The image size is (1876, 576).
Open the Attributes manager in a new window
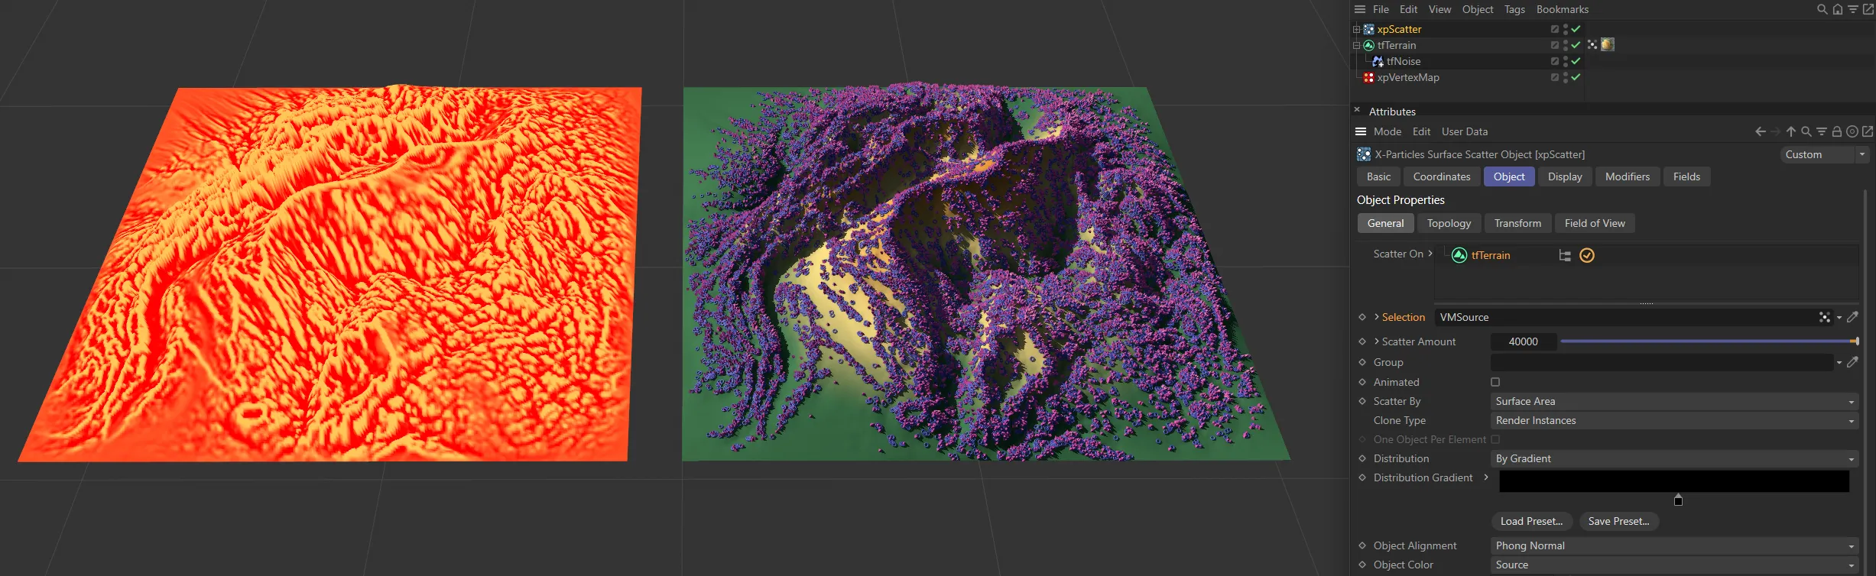[x=1868, y=131]
